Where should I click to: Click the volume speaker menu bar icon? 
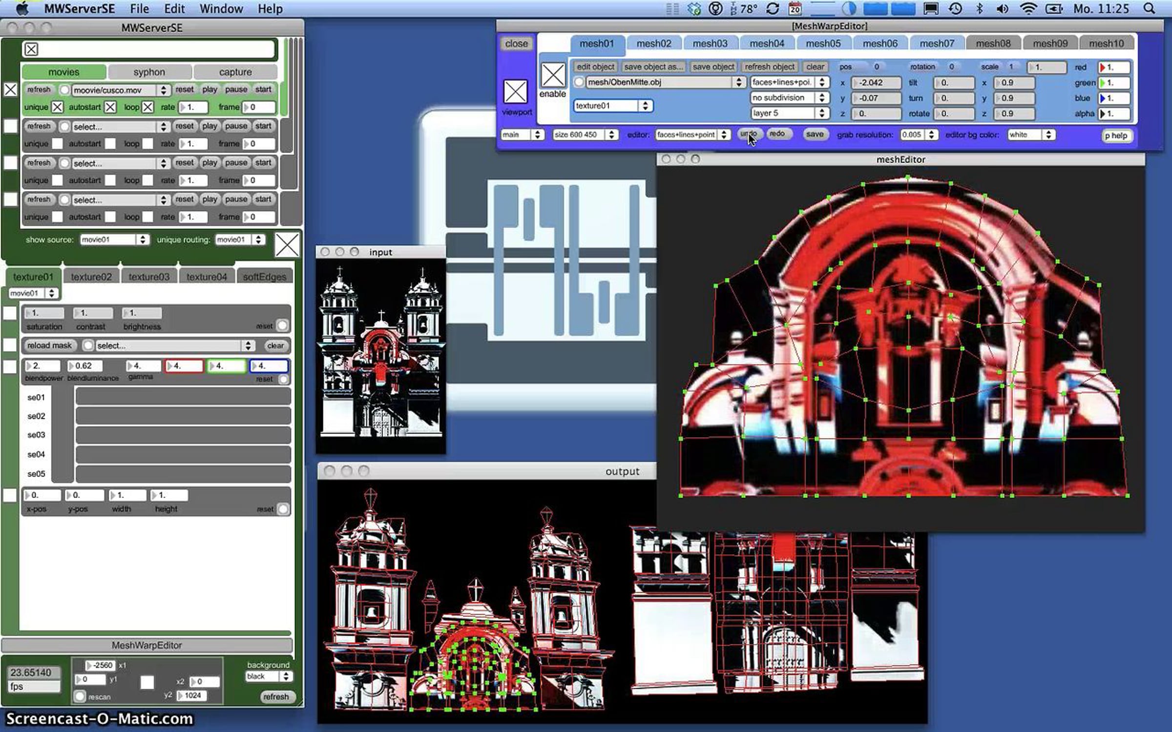coord(1002,9)
